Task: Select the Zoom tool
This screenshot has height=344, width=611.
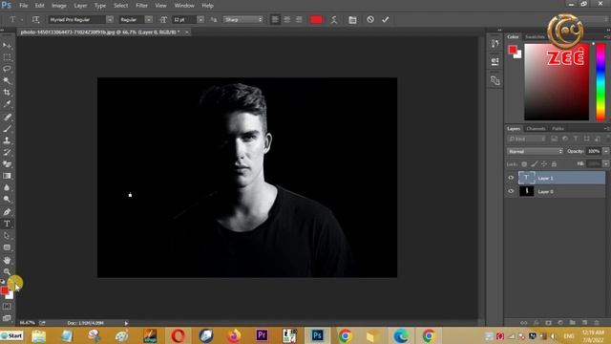Action: click(7, 271)
